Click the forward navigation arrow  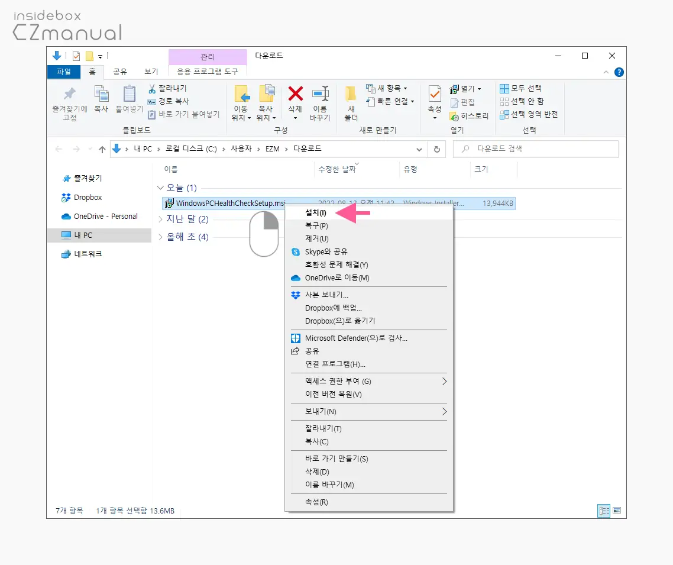76,149
